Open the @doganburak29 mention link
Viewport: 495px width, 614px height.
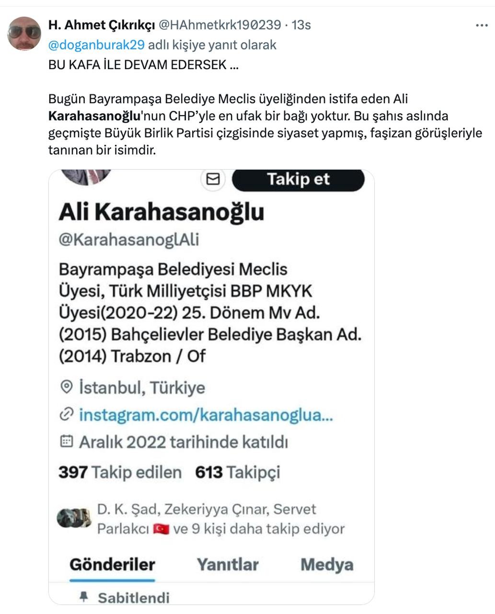pyautogui.click(x=96, y=45)
